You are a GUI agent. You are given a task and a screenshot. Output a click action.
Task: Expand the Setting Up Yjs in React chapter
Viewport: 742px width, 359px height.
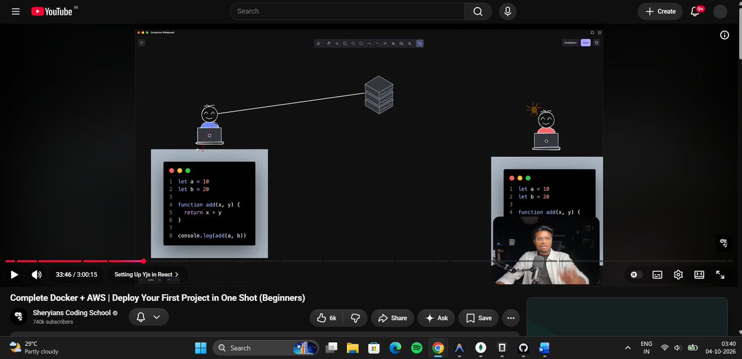[x=147, y=274]
